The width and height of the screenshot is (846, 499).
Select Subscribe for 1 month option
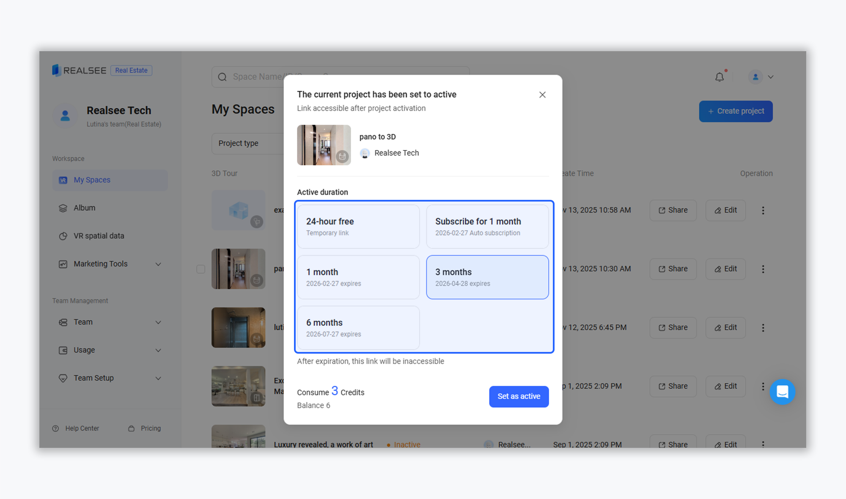tap(487, 226)
